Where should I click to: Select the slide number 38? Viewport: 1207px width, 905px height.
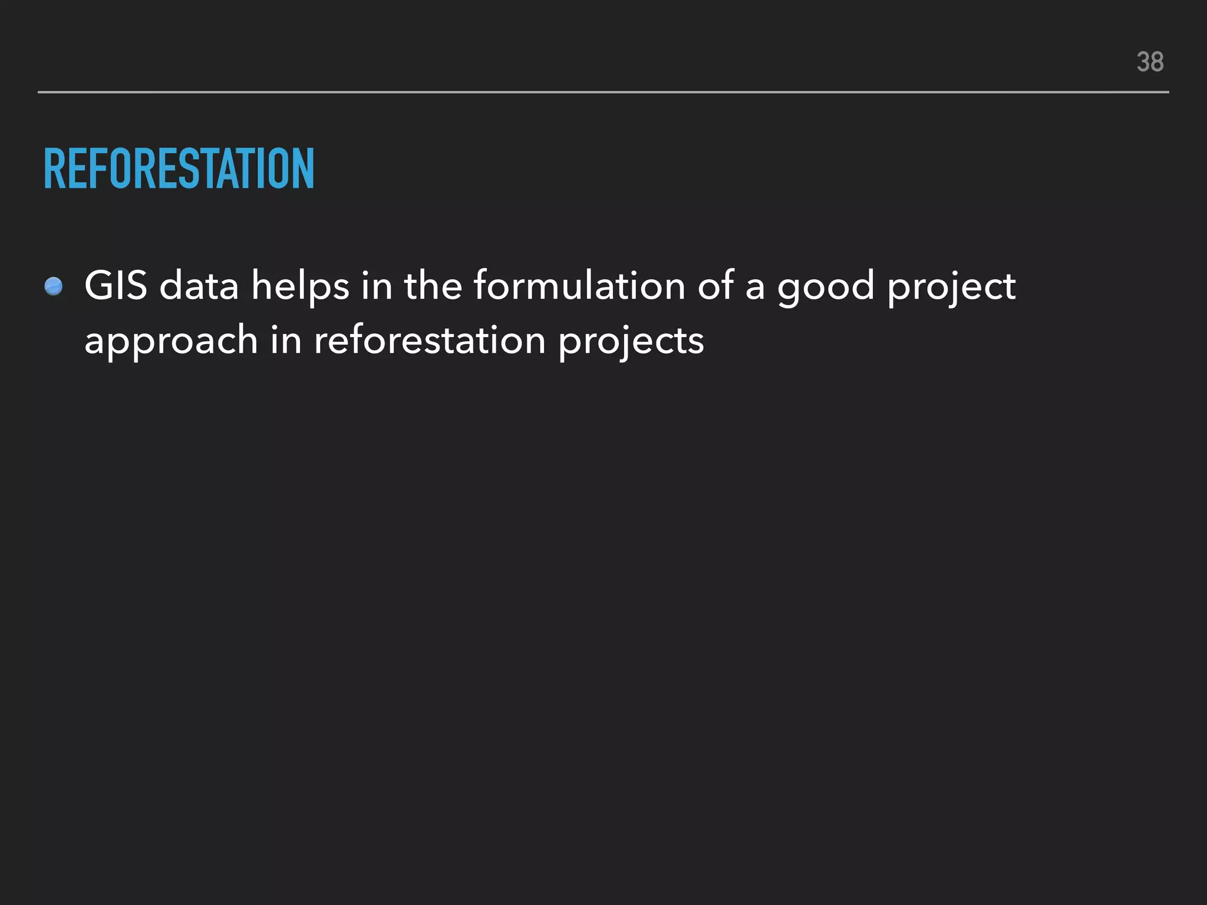(1150, 62)
